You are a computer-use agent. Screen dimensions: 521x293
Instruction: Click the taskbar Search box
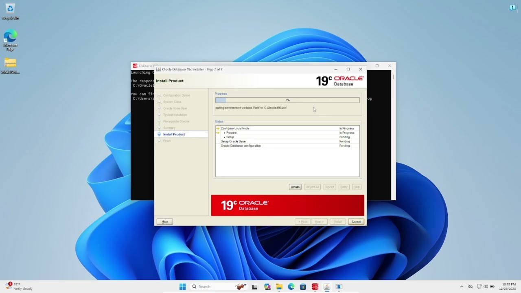(219, 286)
